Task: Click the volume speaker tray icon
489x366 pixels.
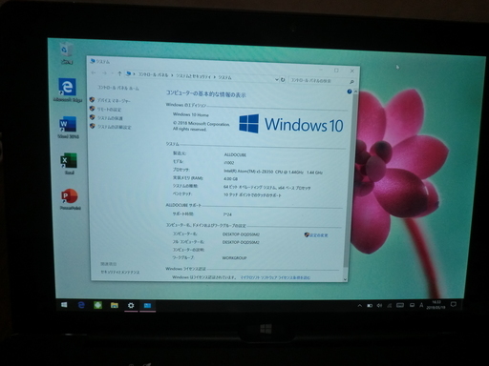Action: 379,305
